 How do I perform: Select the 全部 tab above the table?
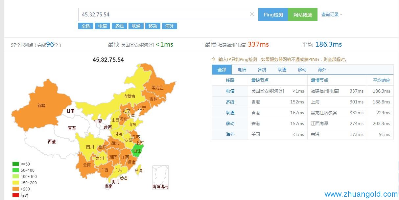click(222, 69)
